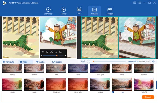
Task: Play the collage preview
Action: point(83,61)
